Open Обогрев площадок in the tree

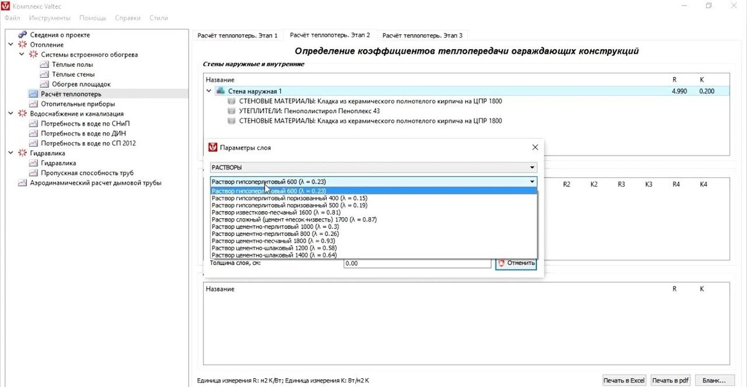pyautogui.click(x=81, y=84)
